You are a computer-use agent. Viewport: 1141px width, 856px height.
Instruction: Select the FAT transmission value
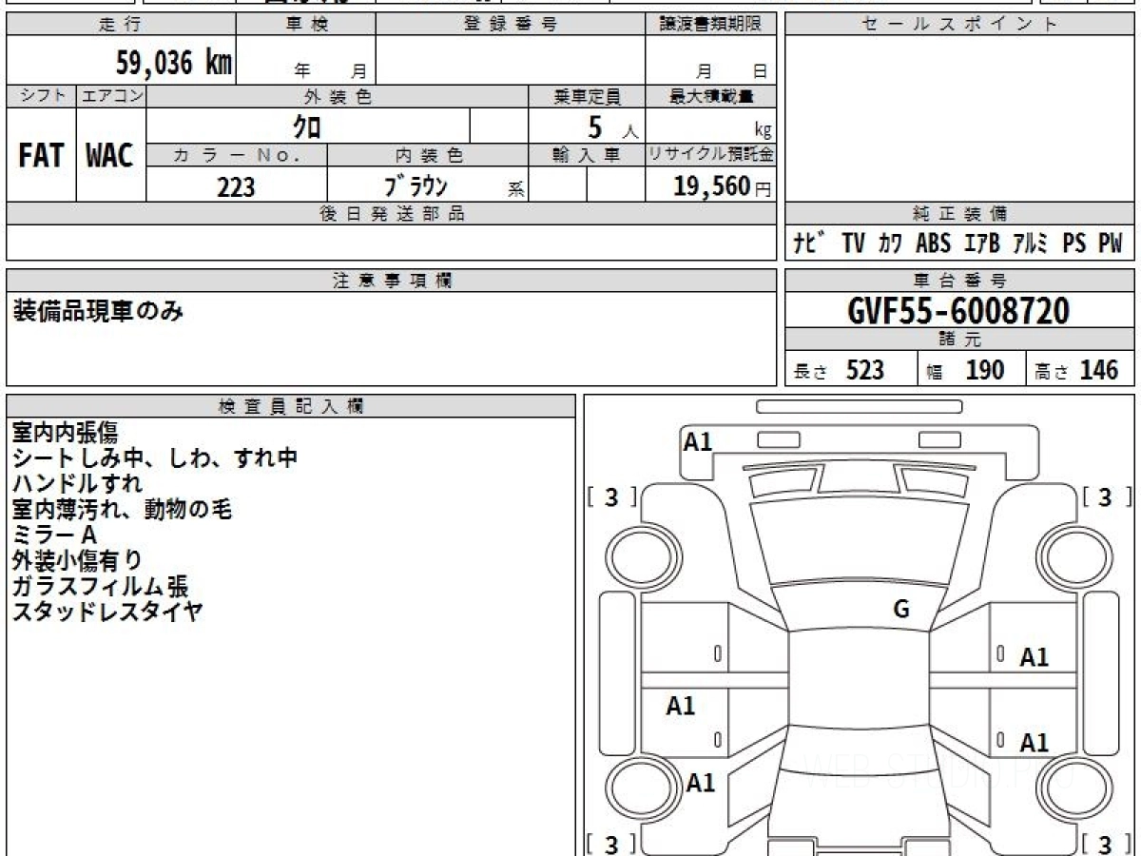tap(41, 156)
